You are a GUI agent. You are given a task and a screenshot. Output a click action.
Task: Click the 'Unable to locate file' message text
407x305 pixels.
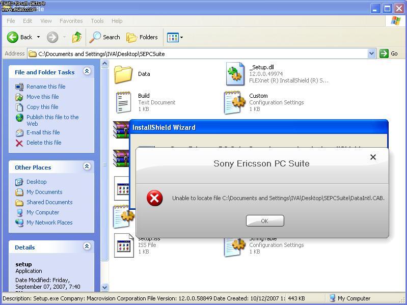click(278, 198)
